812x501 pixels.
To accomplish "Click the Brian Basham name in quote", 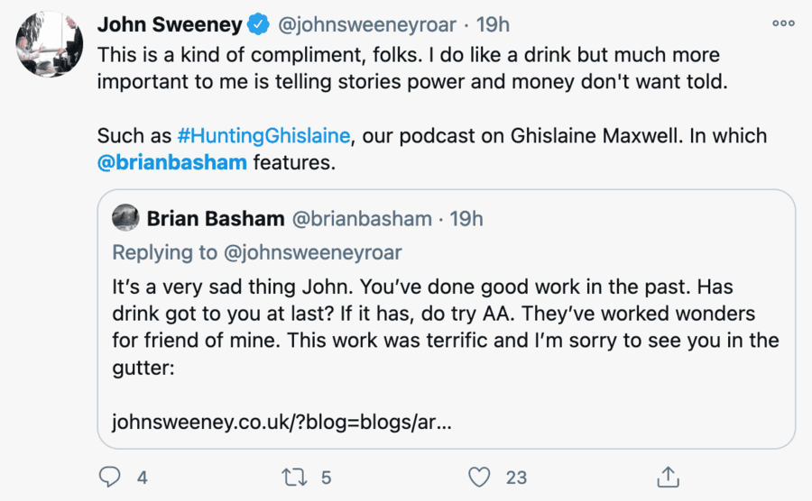I will (x=215, y=218).
